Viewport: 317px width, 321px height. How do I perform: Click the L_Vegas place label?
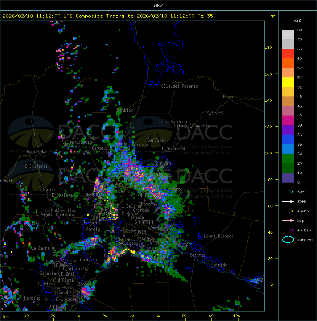pyautogui.click(x=44, y=214)
